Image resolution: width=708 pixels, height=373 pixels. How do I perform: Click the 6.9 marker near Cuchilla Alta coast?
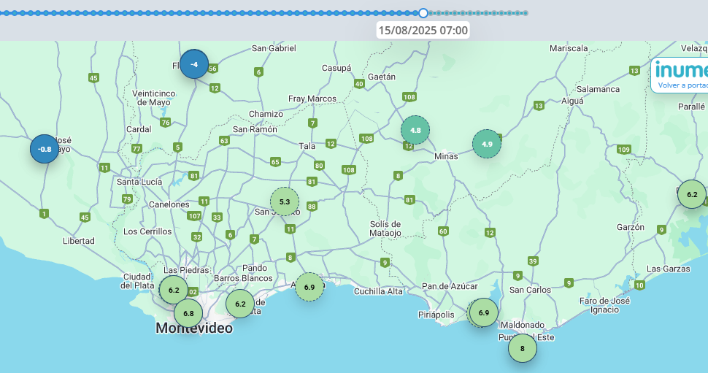[309, 287]
